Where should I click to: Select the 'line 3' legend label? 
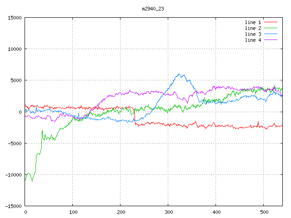pyautogui.click(x=253, y=34)
